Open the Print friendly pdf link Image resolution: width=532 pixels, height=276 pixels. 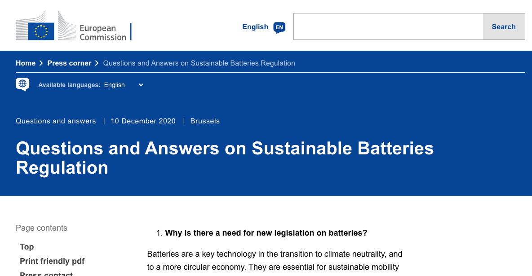tap(52, 261)
